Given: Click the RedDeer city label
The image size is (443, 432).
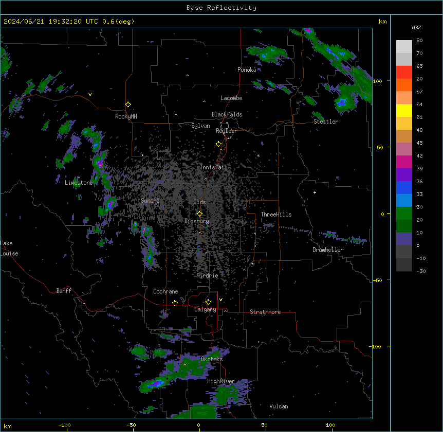Looking at the screenshot, I should pyautogui.click(x=226, y=130).
